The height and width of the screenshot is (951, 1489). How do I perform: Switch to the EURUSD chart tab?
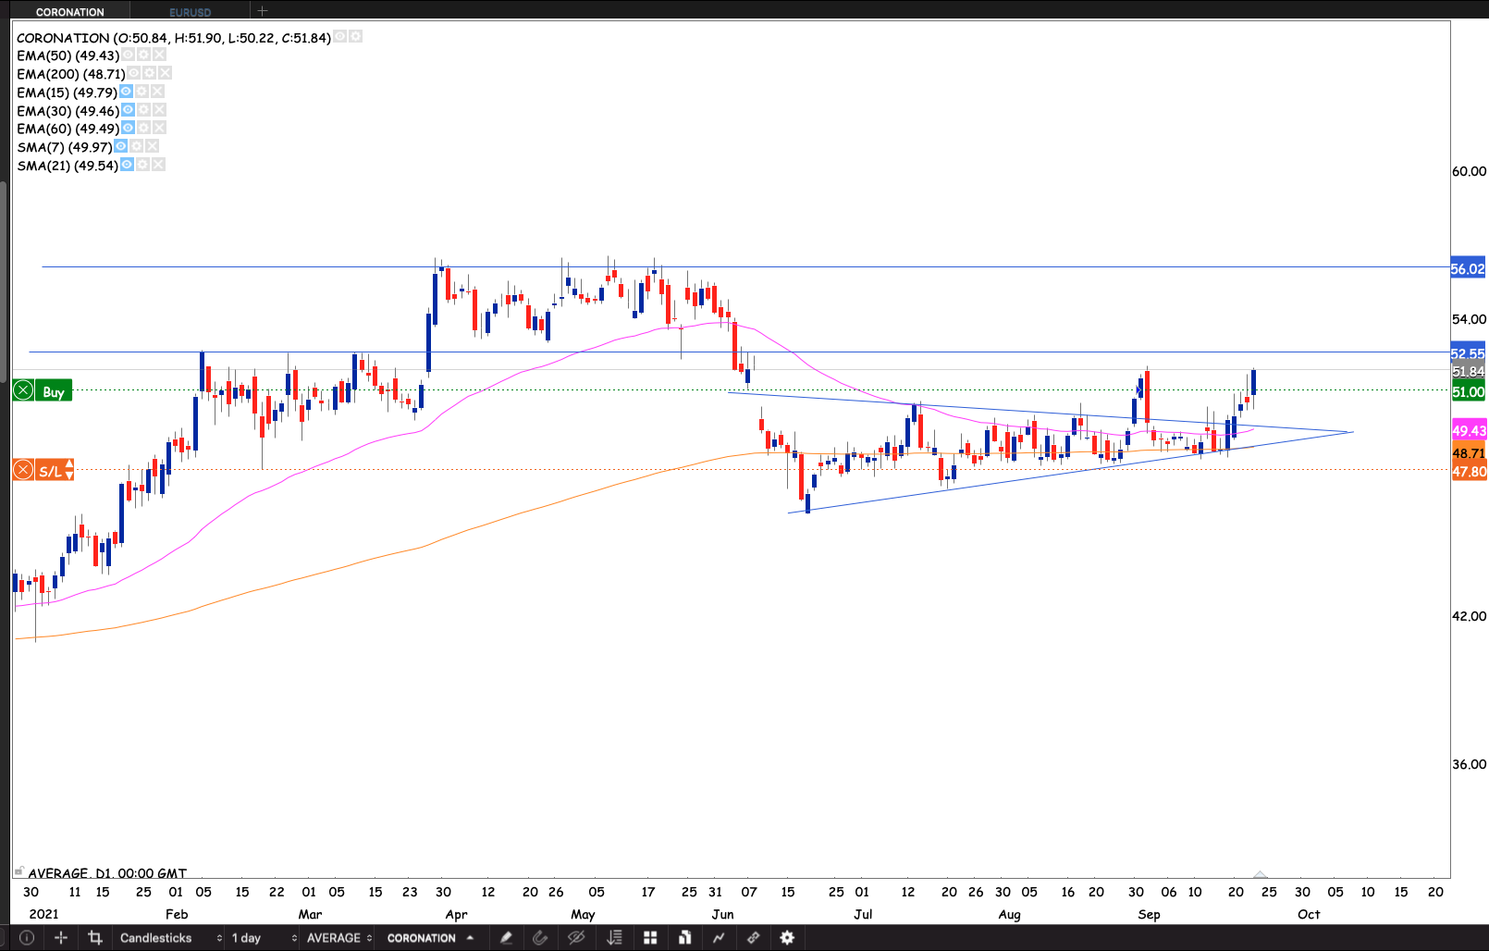pyautogui.click(x=191, y=12)
